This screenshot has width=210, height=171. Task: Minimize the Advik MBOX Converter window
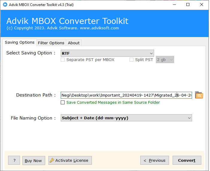coord(174,5)
